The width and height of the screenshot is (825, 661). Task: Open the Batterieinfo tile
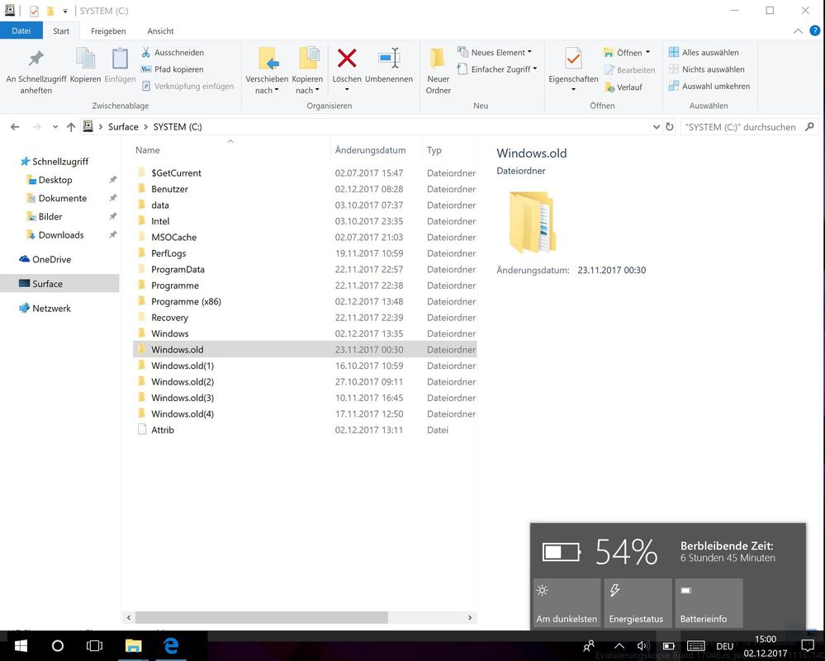click(x=709, y=602)
